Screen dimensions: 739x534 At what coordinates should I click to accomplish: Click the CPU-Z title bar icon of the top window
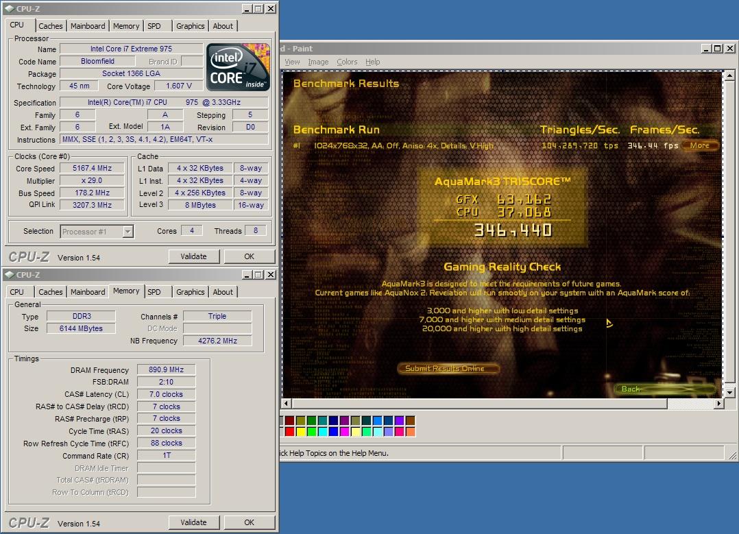tap(10, 8)
